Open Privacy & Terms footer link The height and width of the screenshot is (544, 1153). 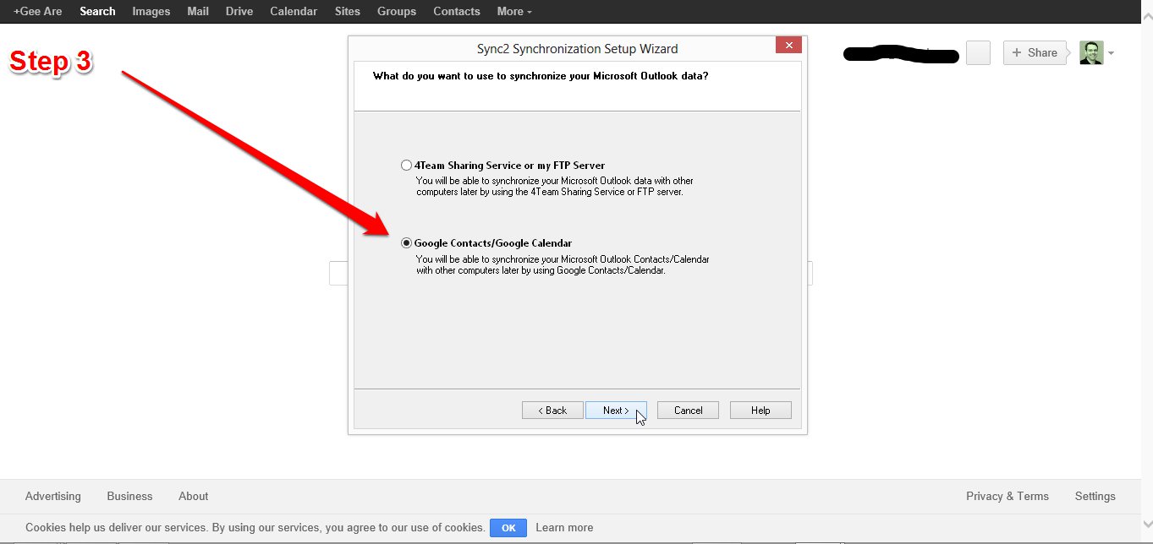click(x=1007, y=497)
